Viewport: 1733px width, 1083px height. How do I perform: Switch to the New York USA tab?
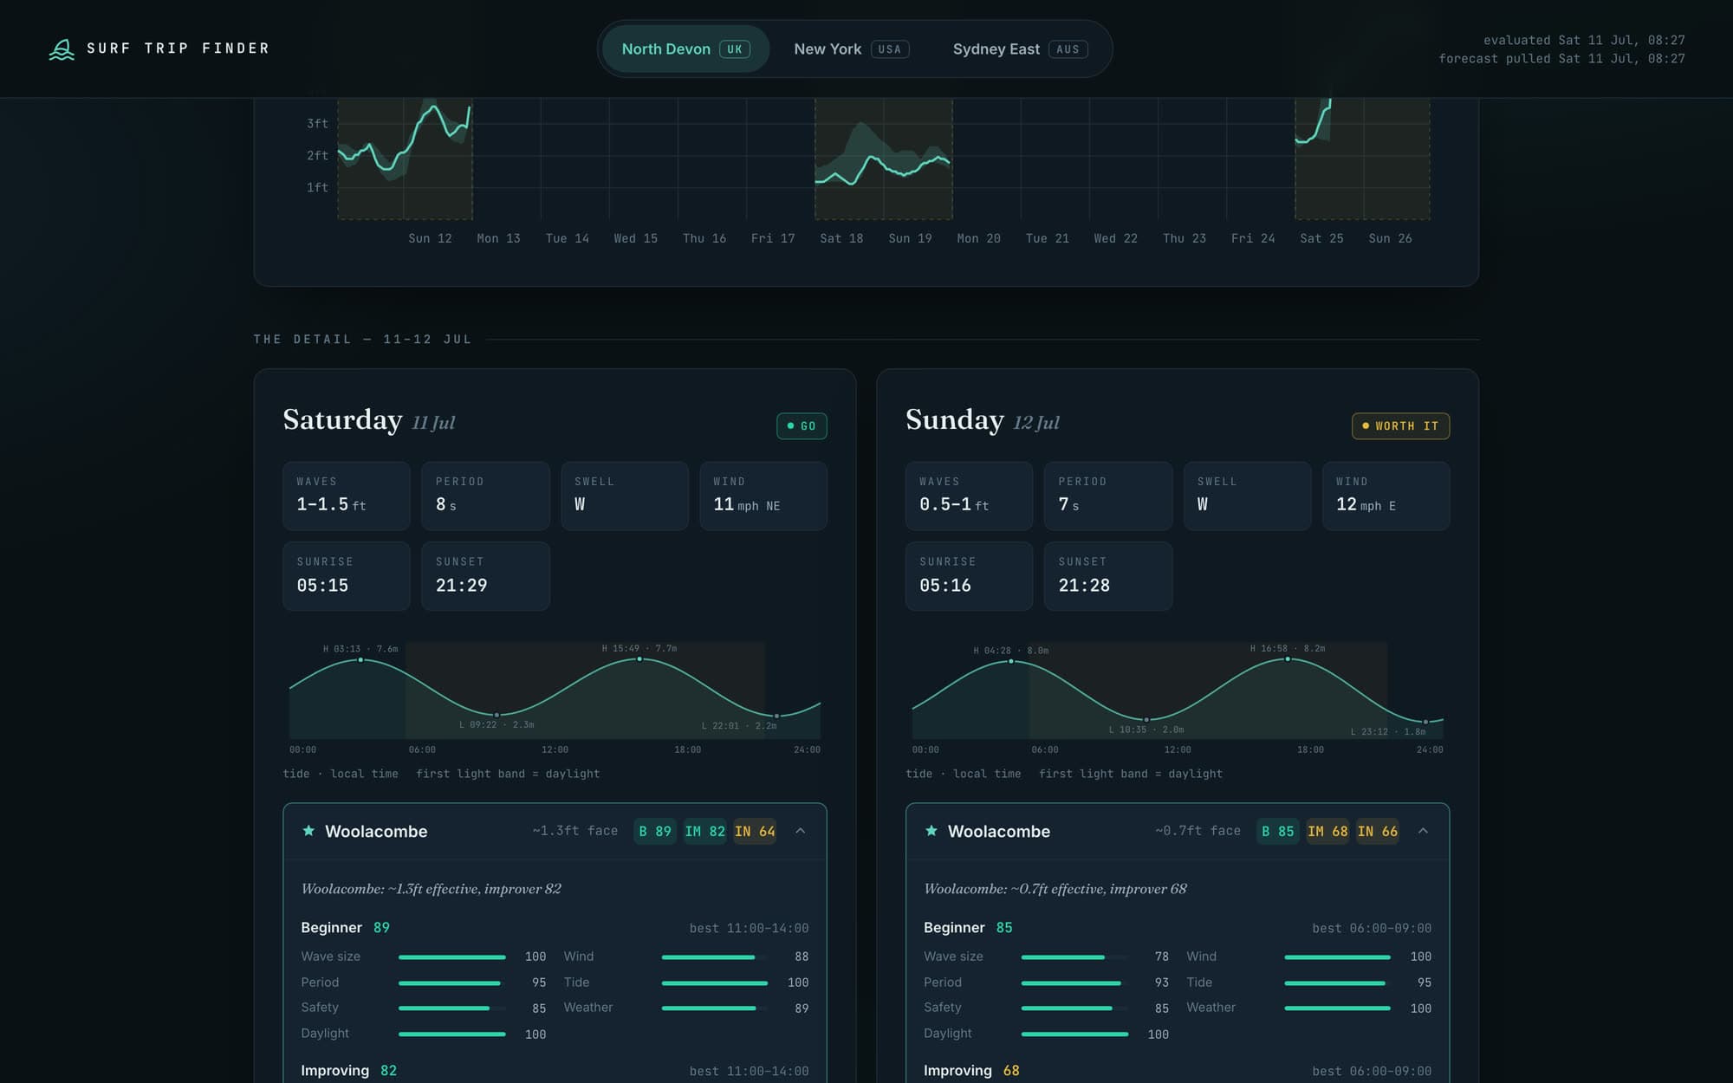click(x=851, y=49)
